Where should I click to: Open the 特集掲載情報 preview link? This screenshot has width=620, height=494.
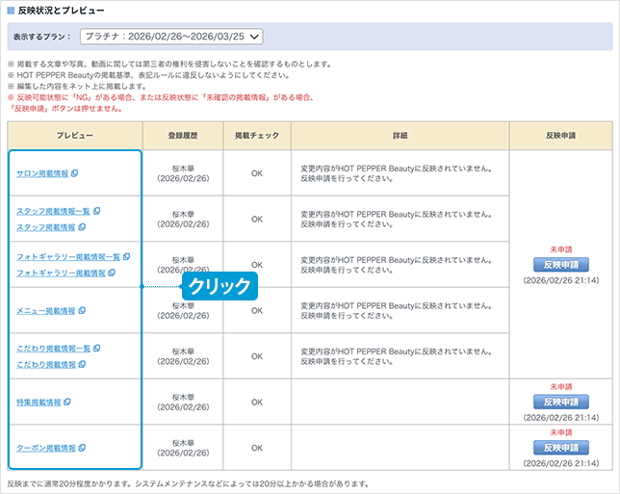(39, 402)
